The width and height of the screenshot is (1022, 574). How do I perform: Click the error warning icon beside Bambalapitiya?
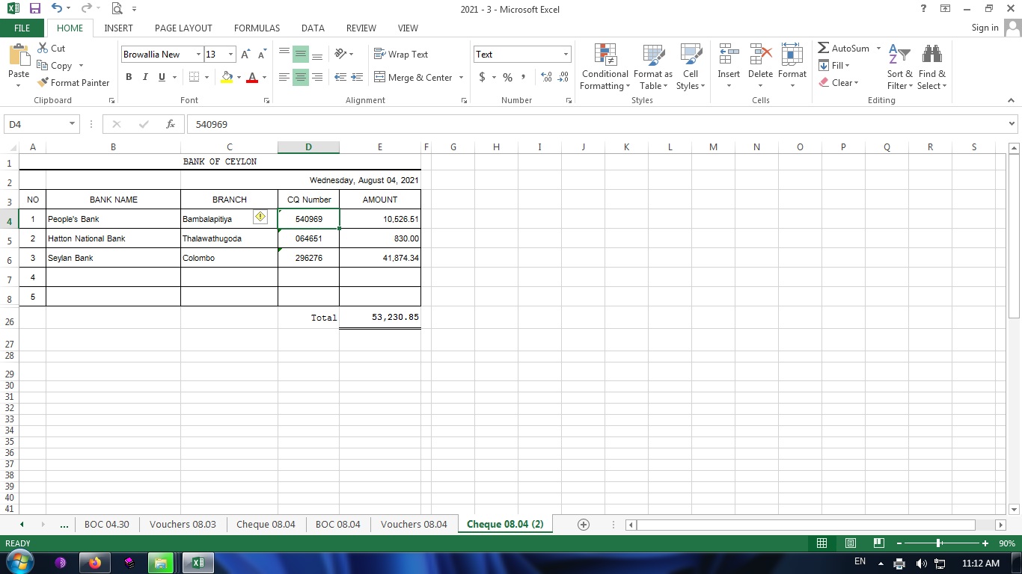(x=260, y=217)
